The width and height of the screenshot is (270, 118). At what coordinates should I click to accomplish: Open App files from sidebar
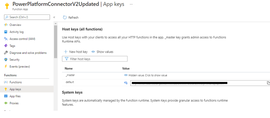pos(15,96)
